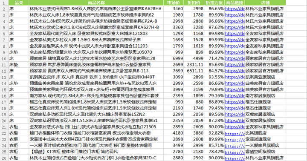The width and height of the screenshot is (307, 161).
Task: Select the 市场价 header cell
Action: 174,3
